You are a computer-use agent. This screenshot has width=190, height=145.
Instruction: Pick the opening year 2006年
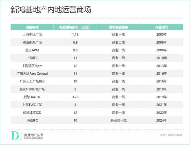click(161, 42)
